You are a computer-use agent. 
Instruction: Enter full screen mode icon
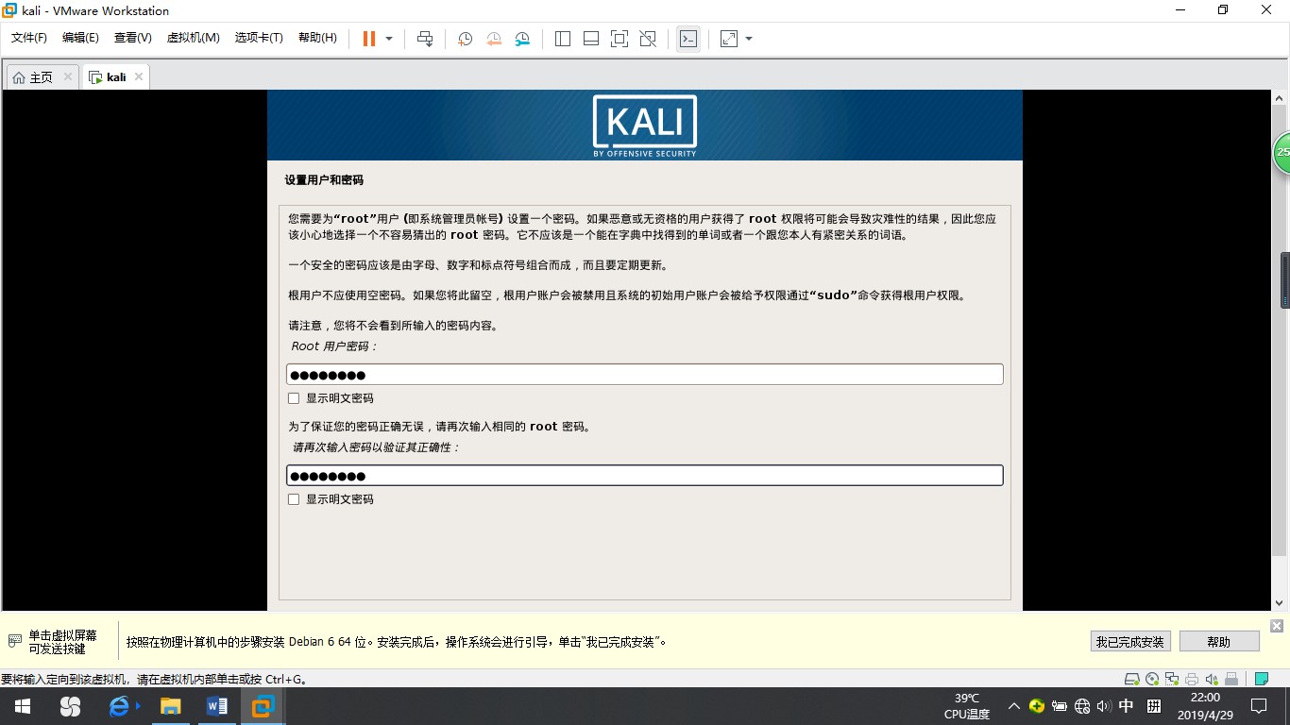pyautogui.click(x=620, y=39)
